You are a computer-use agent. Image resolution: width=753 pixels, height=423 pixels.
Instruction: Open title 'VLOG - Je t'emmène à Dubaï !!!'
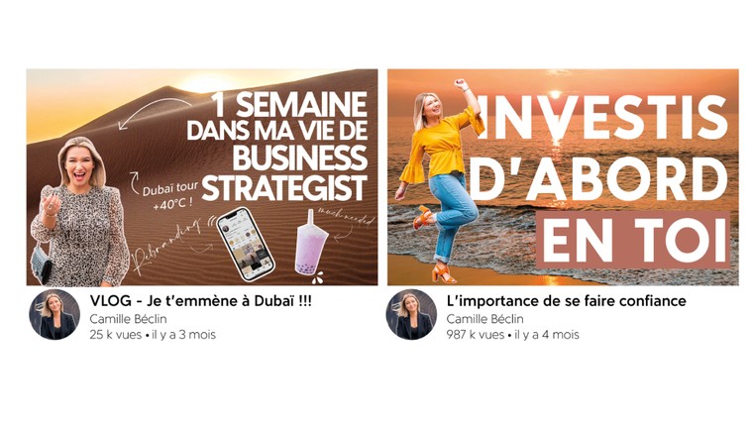click(200, 301)
